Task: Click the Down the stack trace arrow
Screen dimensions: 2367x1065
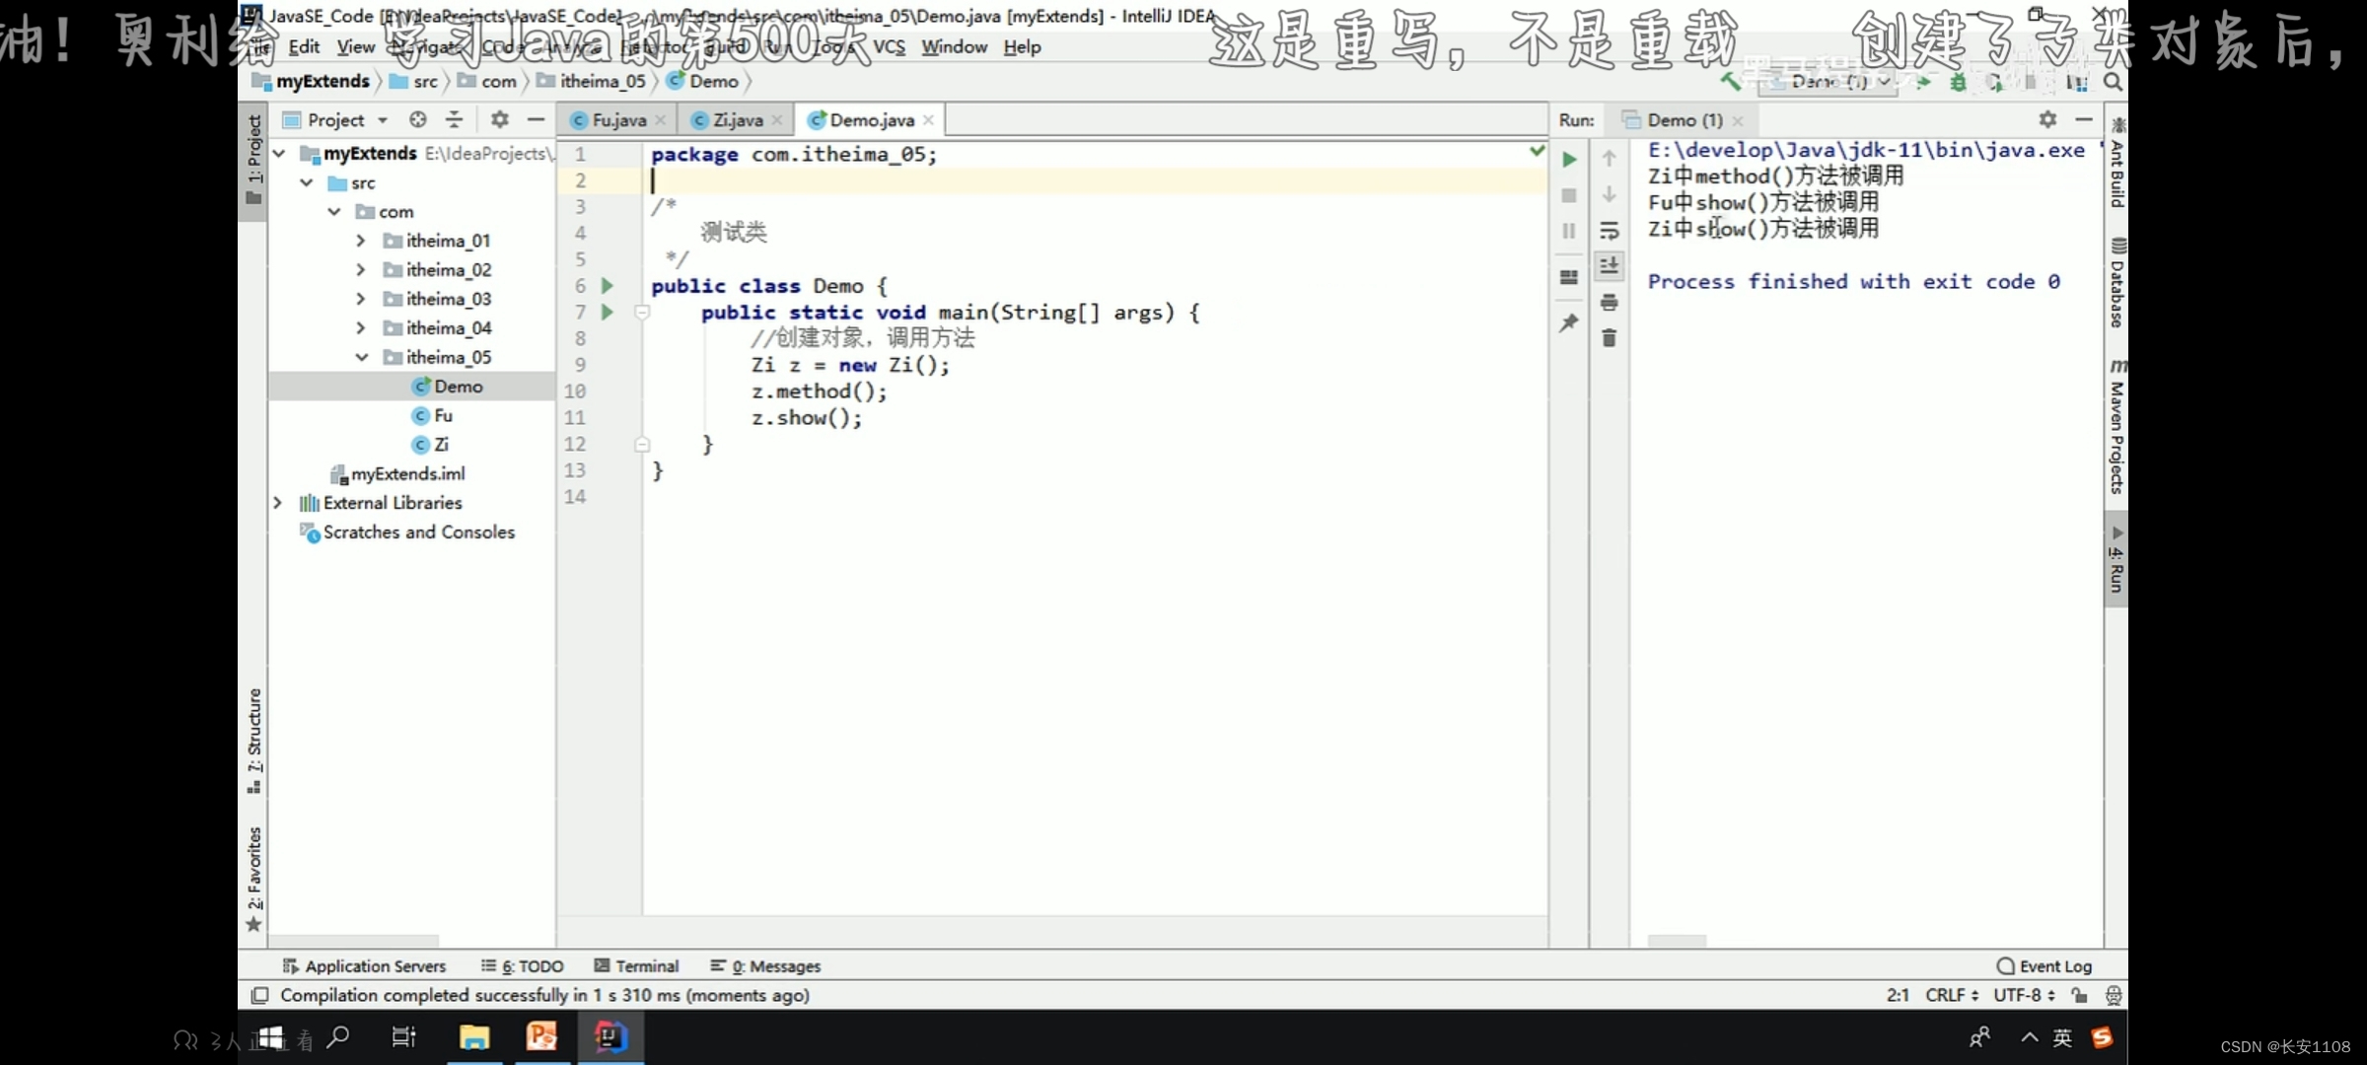Action: [1609, 194]
